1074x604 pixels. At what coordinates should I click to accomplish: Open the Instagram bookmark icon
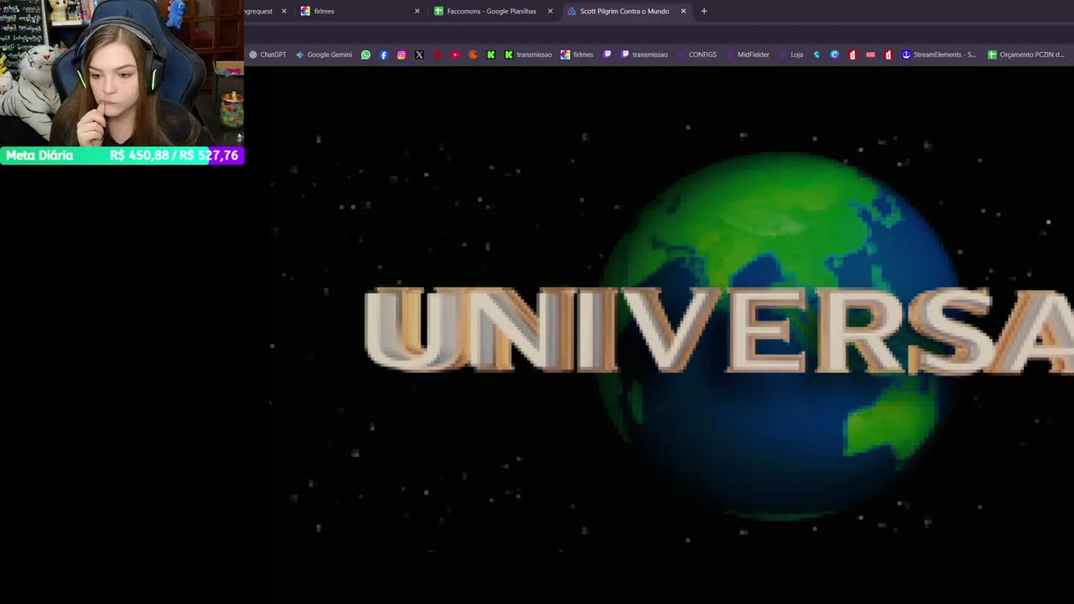(x=401, y=55)
